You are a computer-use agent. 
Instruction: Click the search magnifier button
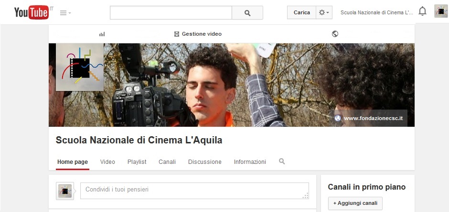(x=247, y=13)
